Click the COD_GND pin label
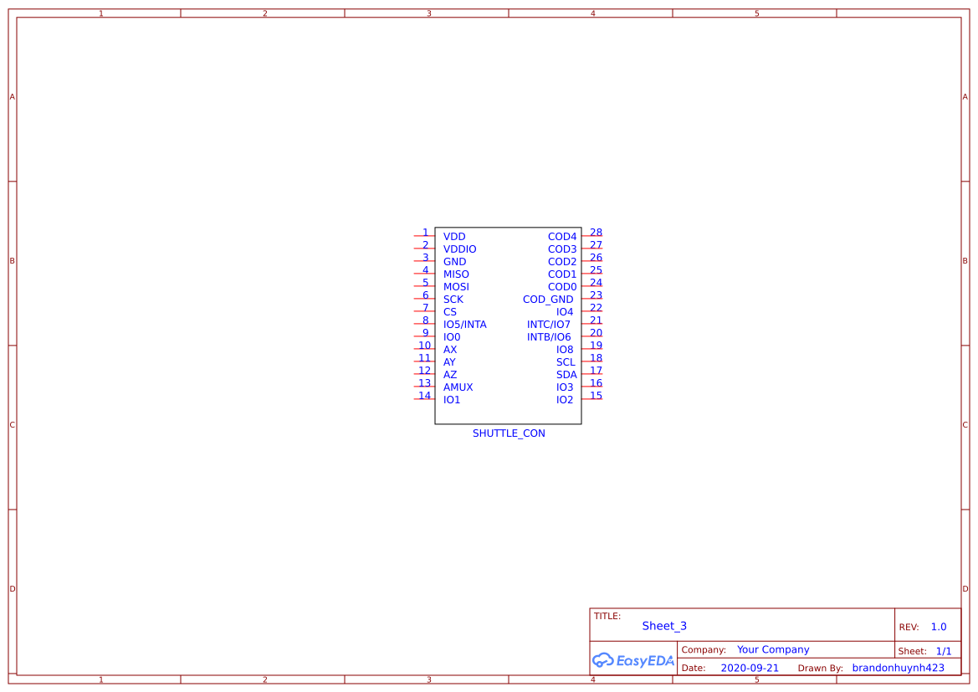 click(549, 299)
